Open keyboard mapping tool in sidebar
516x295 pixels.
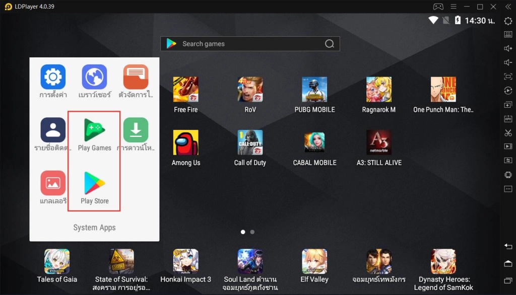coord(508,34)
